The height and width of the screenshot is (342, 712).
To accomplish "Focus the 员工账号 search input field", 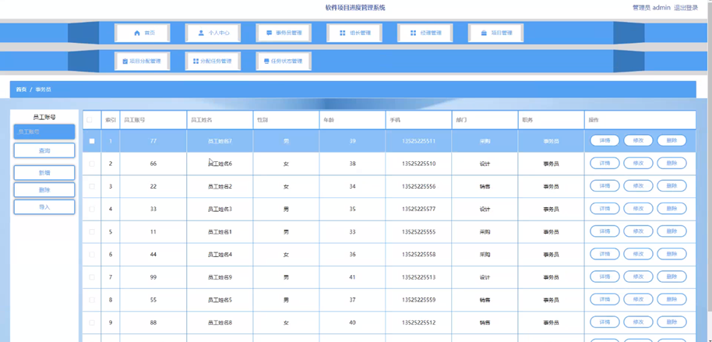I will pos(44,132).
